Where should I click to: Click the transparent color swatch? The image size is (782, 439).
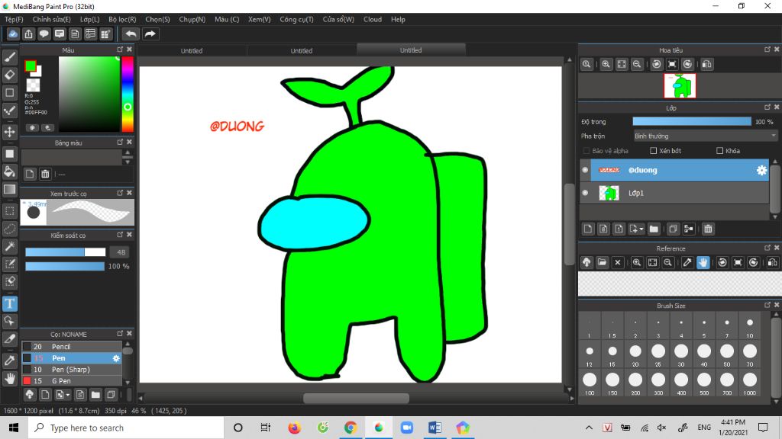pyautogui.click(x=33, y=85)
